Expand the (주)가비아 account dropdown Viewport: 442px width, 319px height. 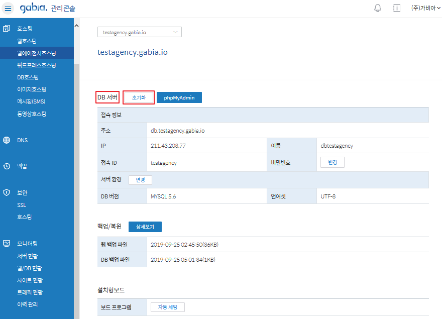[425, 8]
